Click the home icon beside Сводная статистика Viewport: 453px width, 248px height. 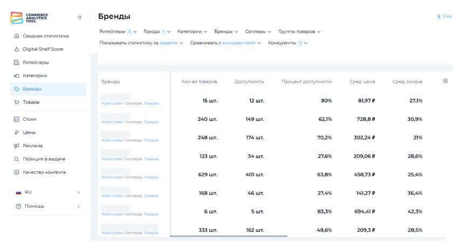coord(17,36)
